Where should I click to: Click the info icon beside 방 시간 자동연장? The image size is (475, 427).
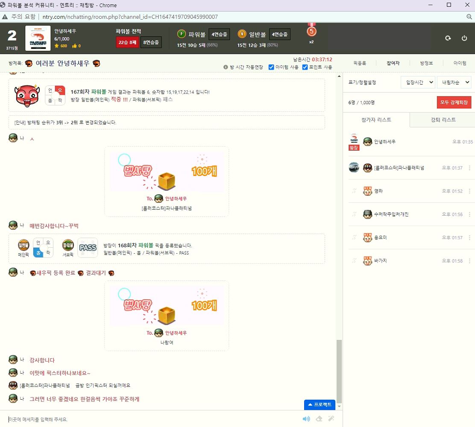pyautogui.click(x=226, y=67)
